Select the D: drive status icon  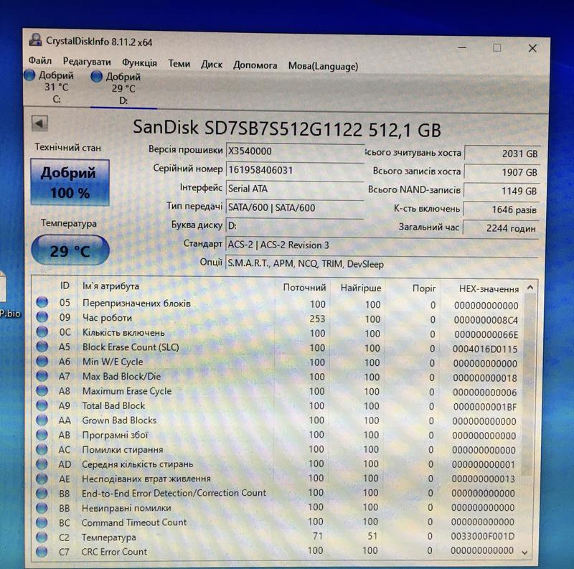98,76
